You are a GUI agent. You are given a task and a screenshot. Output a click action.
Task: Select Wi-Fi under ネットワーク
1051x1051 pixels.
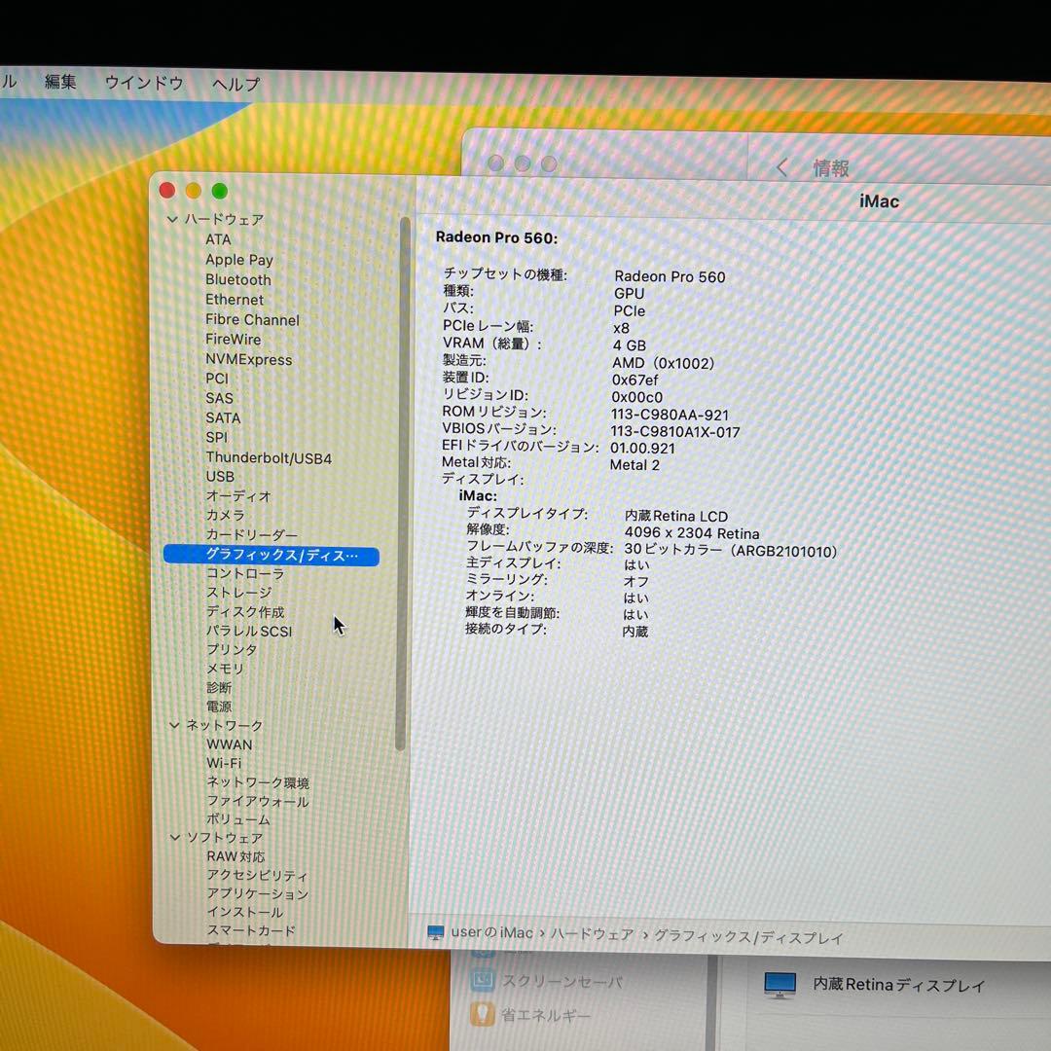225,763
